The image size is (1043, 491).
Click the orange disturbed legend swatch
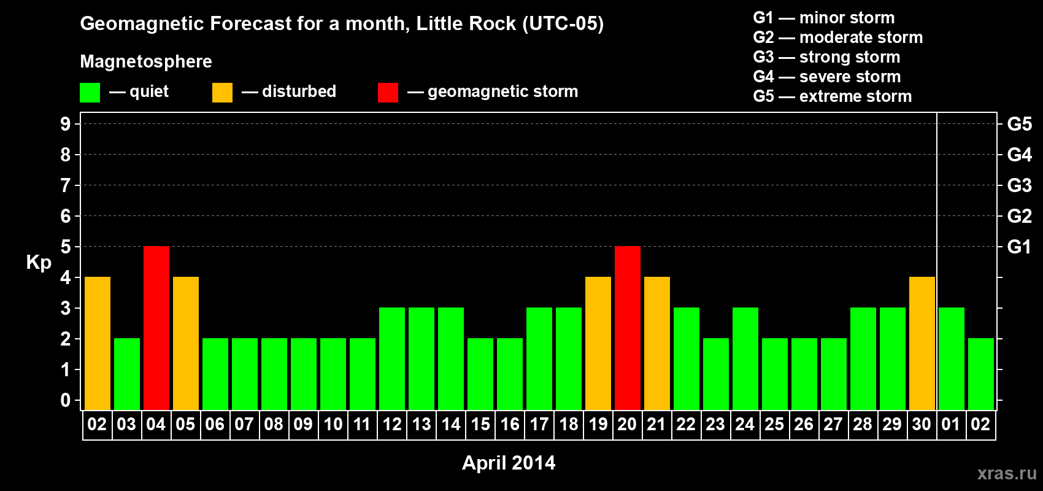[x=223, y=93]
